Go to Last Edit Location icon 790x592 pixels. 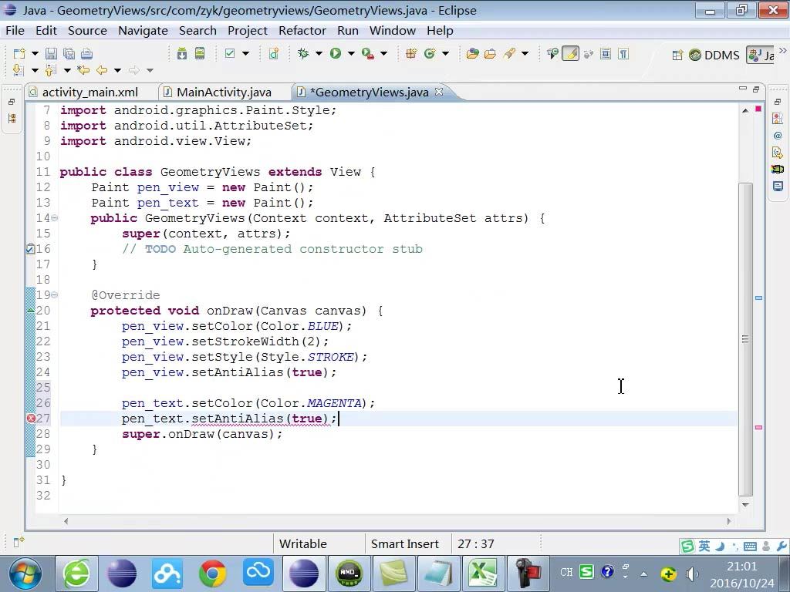(x=83, y=70)
